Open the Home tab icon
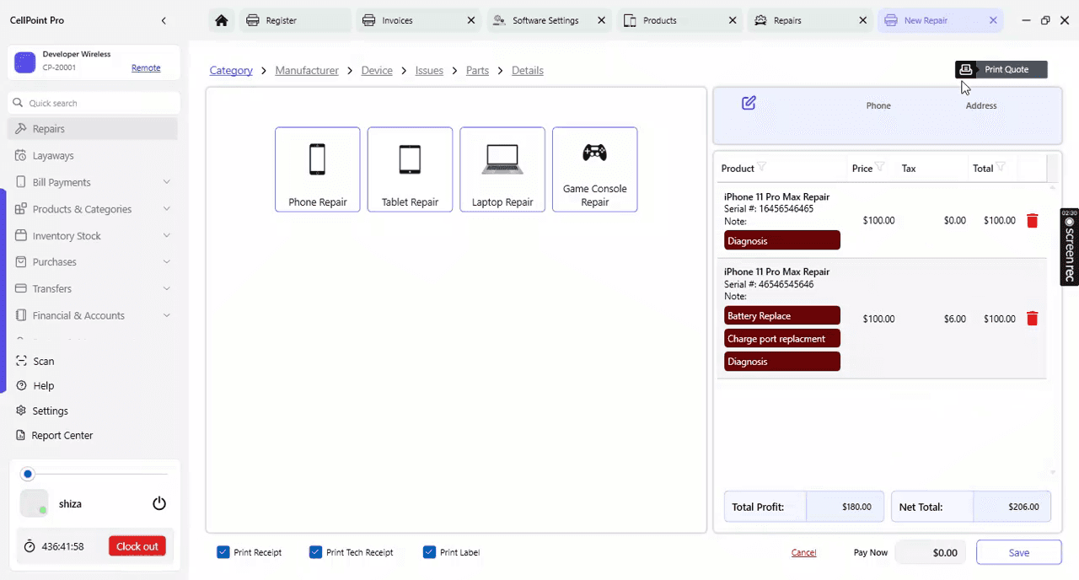This screenshot has width=1079, height=580. pos(221,20)
